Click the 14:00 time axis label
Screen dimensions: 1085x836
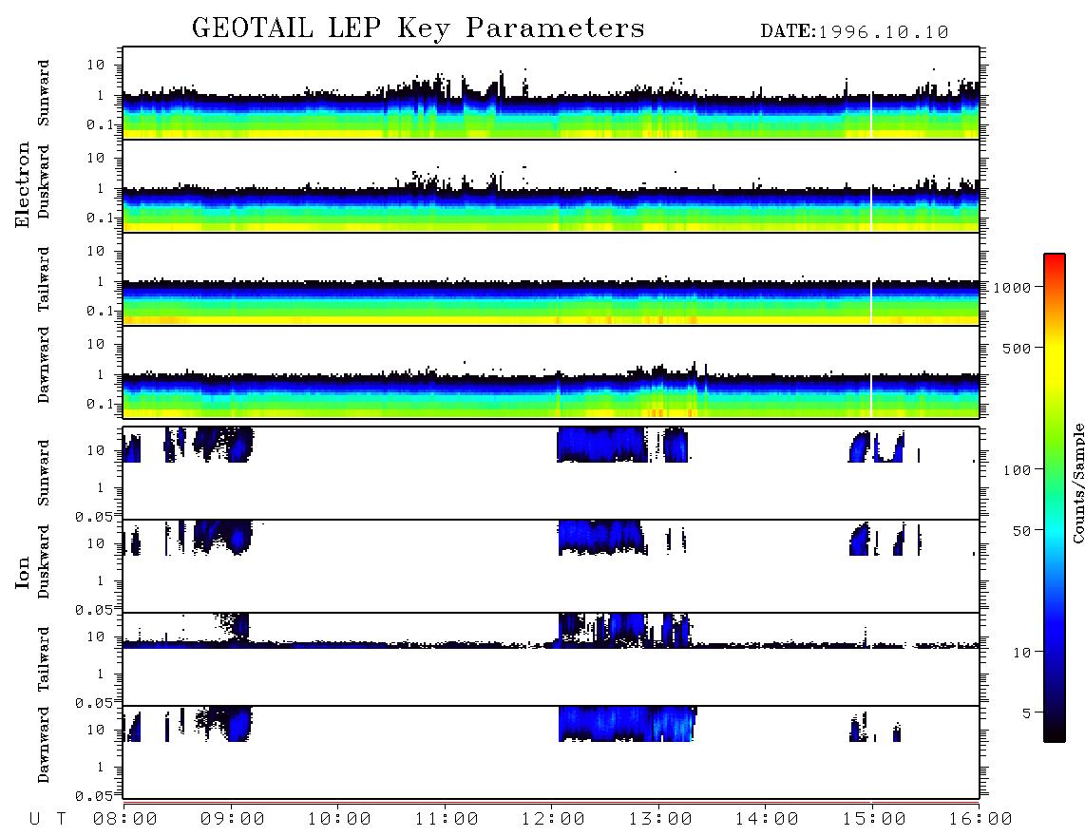tap(767, 820)
